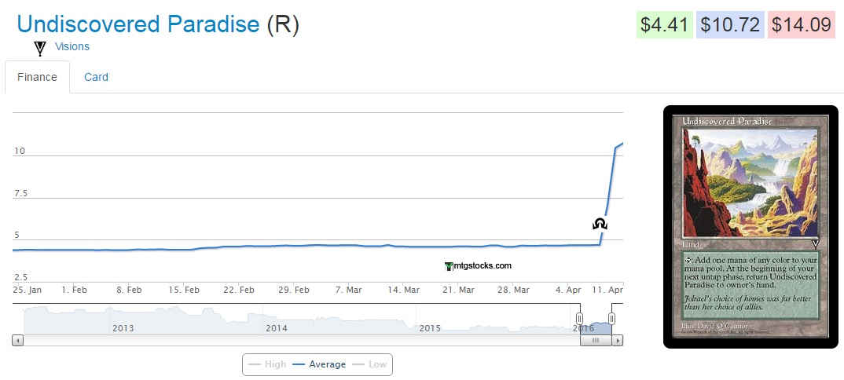Grab the navigator left range handle

[x=580, y=318]
